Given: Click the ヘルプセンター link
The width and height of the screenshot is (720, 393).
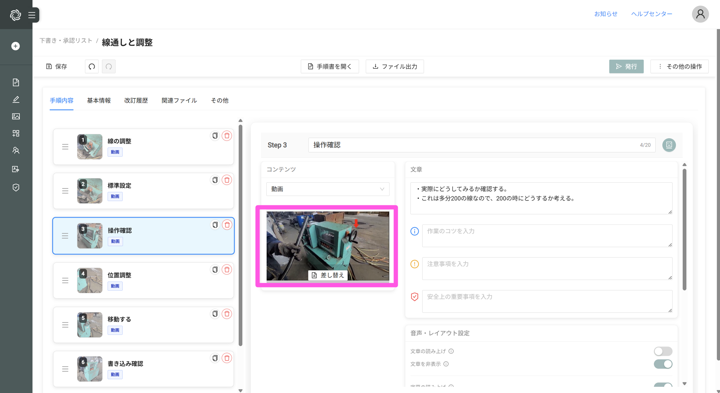Looking at the screenshot, I should click(652, 14).
